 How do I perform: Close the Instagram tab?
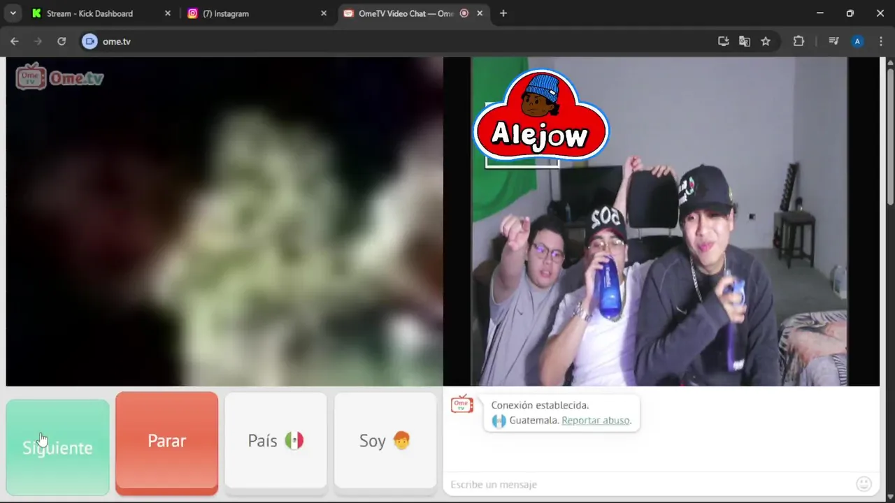coord(323,13)
